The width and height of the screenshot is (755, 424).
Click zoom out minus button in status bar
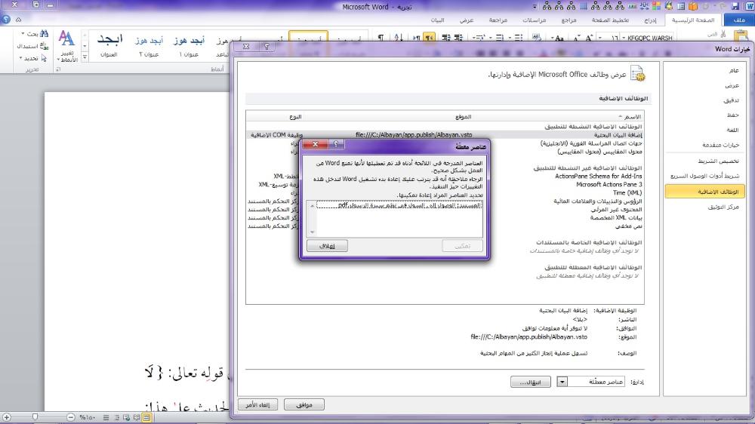pyautogui.click(x=71, y=417)
